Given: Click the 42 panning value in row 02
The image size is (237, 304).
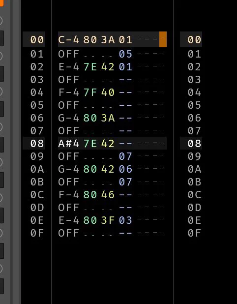Looking at the screenshot, I should click(108, 67).
